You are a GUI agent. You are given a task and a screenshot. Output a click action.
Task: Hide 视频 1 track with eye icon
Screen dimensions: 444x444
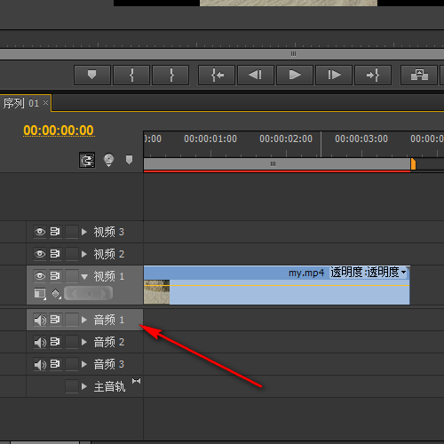click(x=40, y=276)
